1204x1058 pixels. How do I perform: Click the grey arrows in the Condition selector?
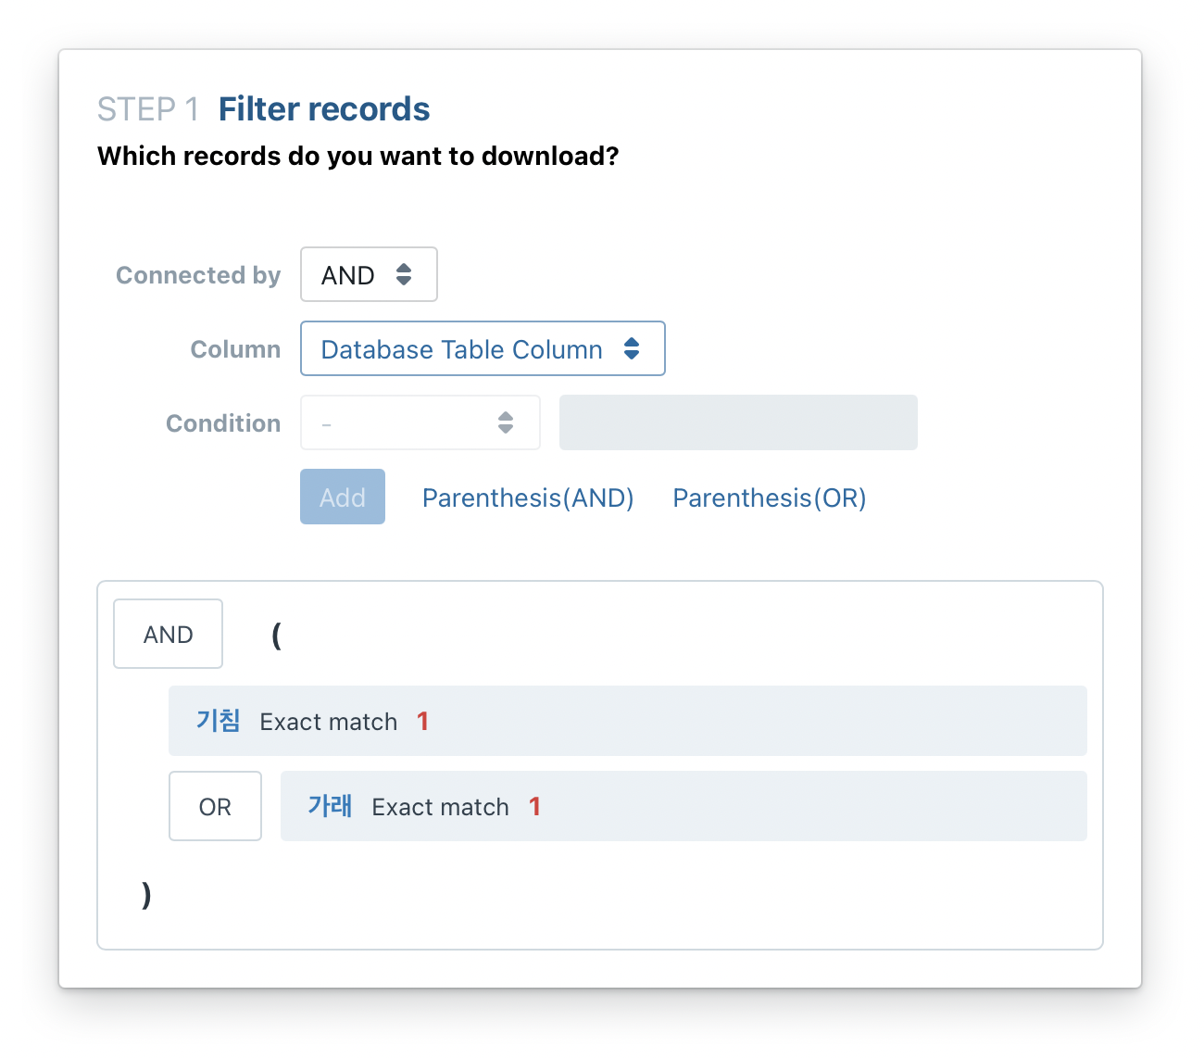(506, 422)
